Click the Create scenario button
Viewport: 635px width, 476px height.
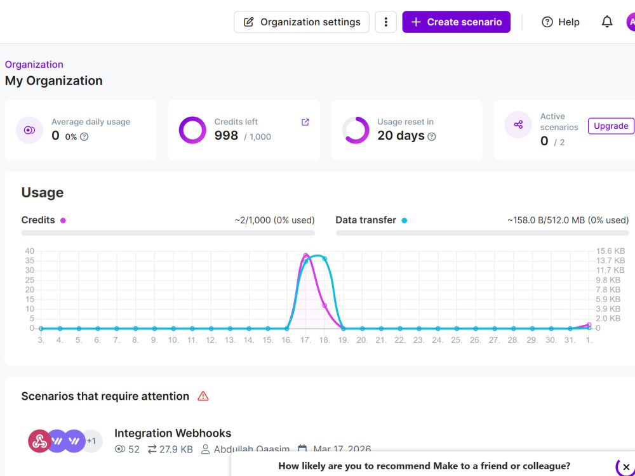click(456, 22)
